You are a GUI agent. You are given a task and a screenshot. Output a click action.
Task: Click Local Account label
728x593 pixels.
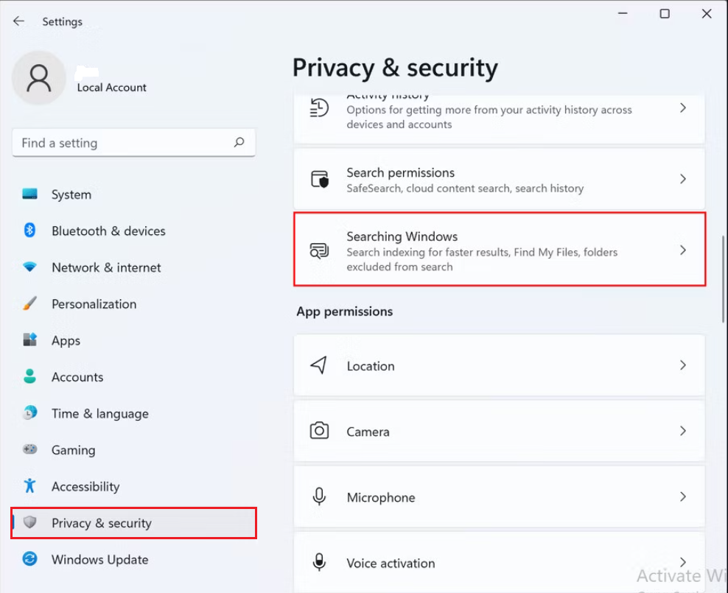(111, 87)
